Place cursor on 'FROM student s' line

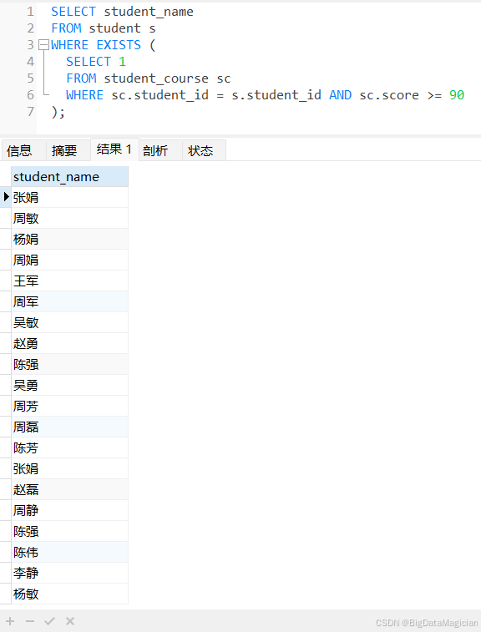pos(104,28)
